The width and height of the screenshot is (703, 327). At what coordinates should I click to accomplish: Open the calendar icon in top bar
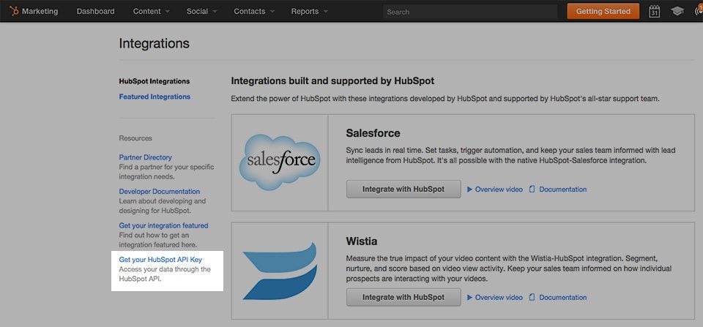point(654,11)
